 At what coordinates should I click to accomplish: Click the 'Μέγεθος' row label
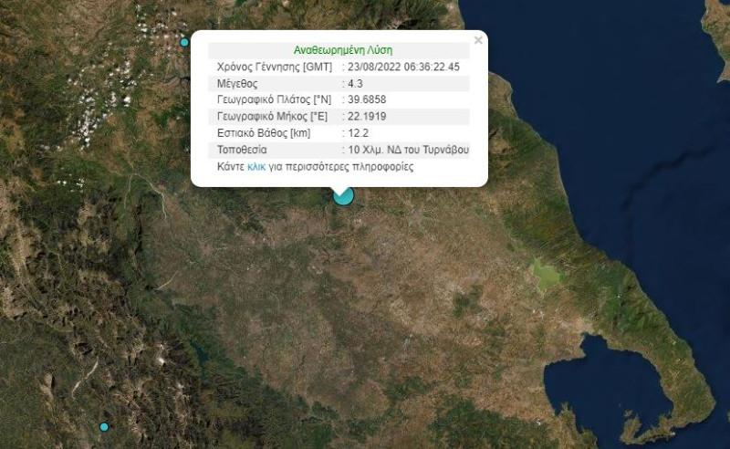click(238, 84)
